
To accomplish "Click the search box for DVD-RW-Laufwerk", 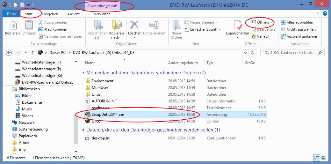I will point(292,53).
